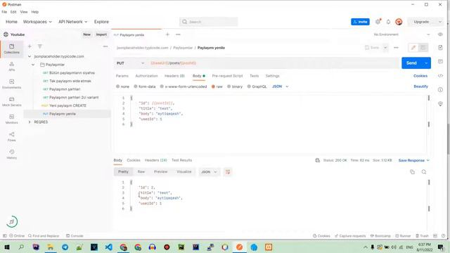Image resolution: width=450 pixels, height=253 pixels.
Task: Open the Save dropdown arrow
Action: pos(385,48)
